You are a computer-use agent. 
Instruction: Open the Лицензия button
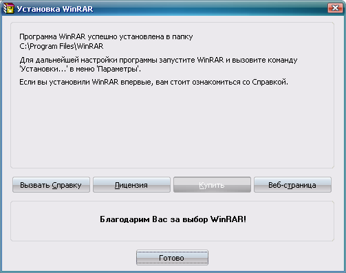click(x=131, y=185)
